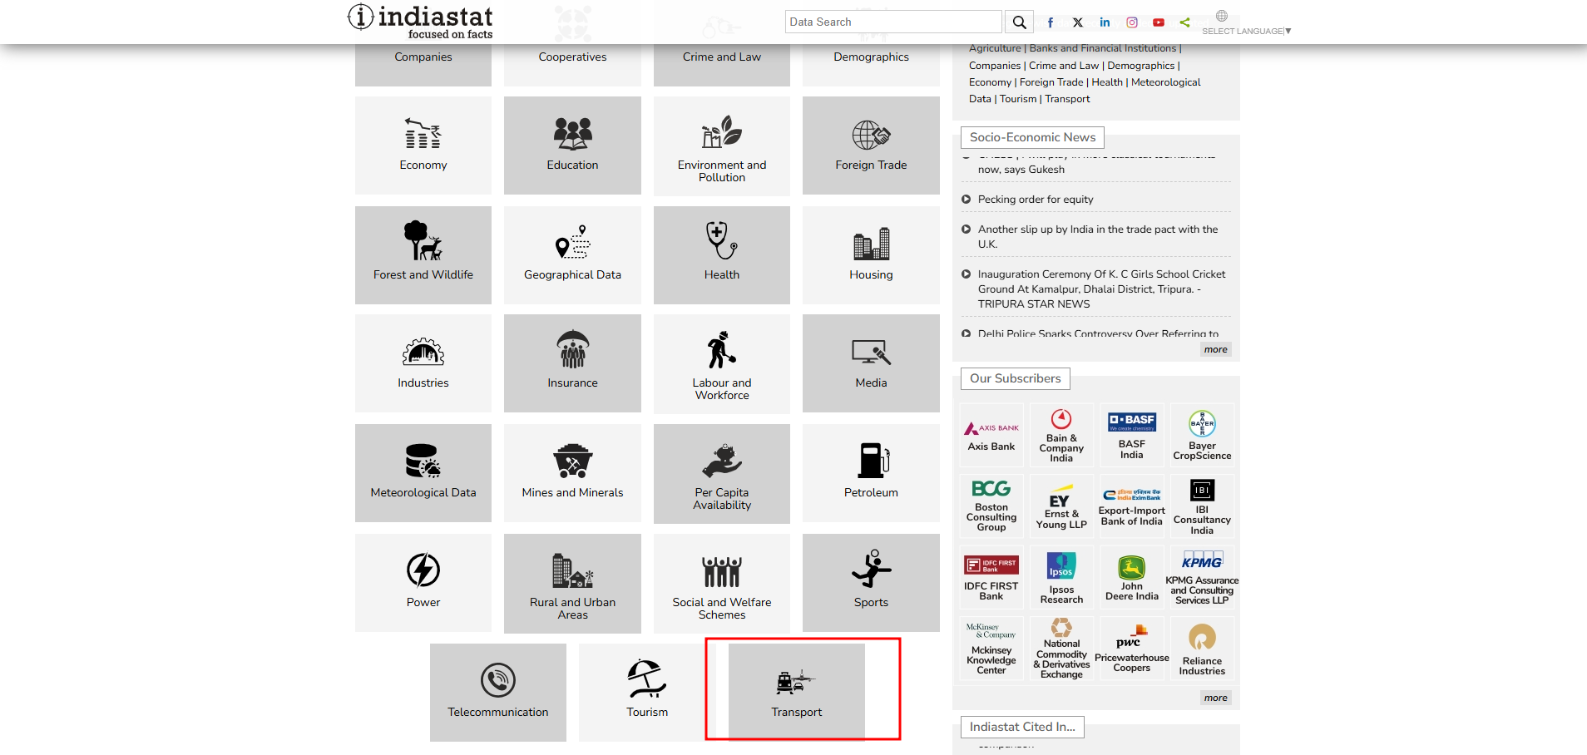Screen dimensions: 1587x755
Task: Open the Telecommunication phone icon
Action: (x=498, y=680)
